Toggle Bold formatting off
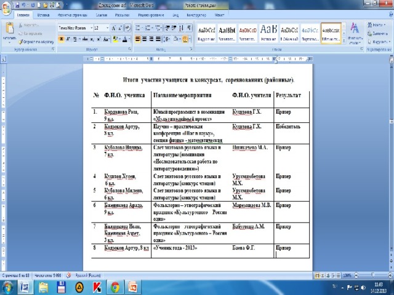The width and height of the screenshot is (394, 295). (x=61, y=39)
